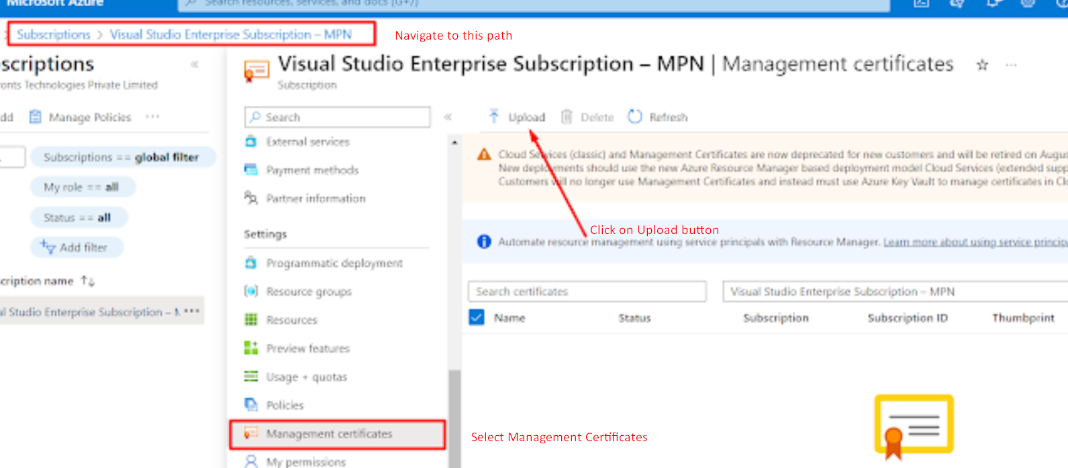Click the Resource groups icon
This screenshot has height=468, width=1068.
pos(251,291)
